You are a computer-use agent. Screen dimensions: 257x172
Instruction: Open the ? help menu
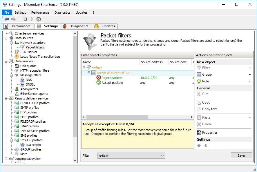tap(94, 12)
